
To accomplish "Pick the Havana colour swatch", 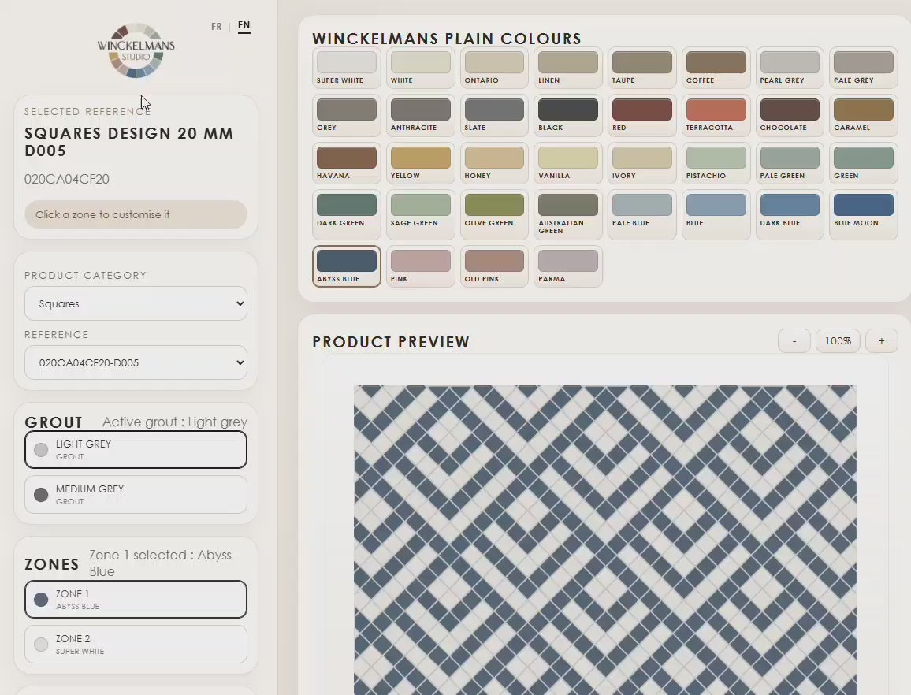I will point(346,163).
